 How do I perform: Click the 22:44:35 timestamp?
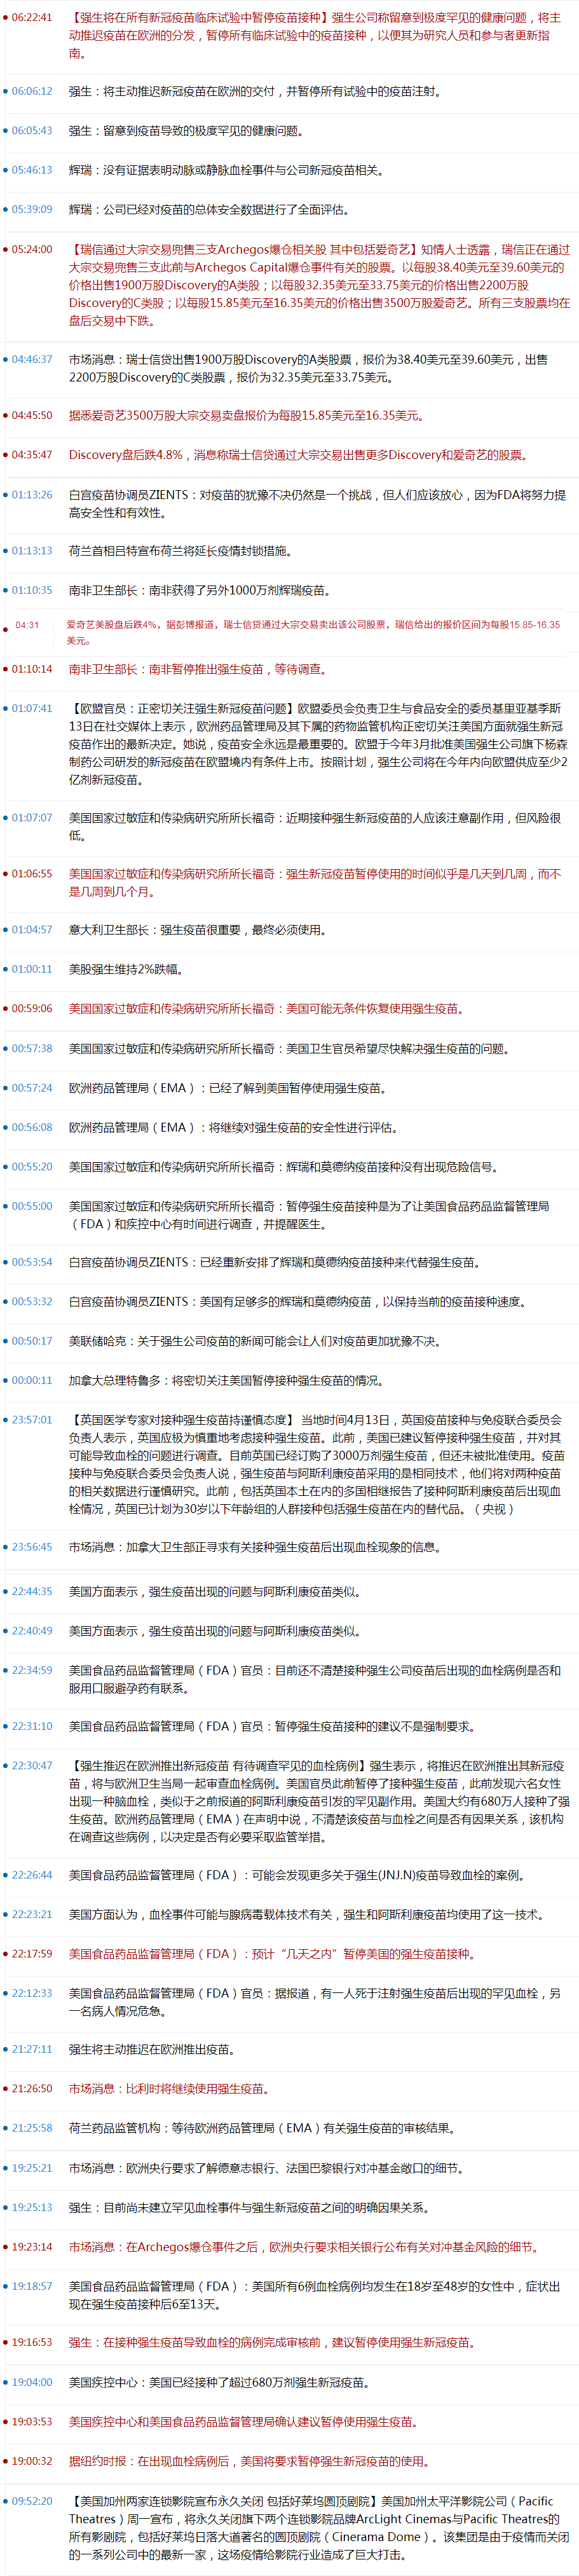[x=32, y=1591]
